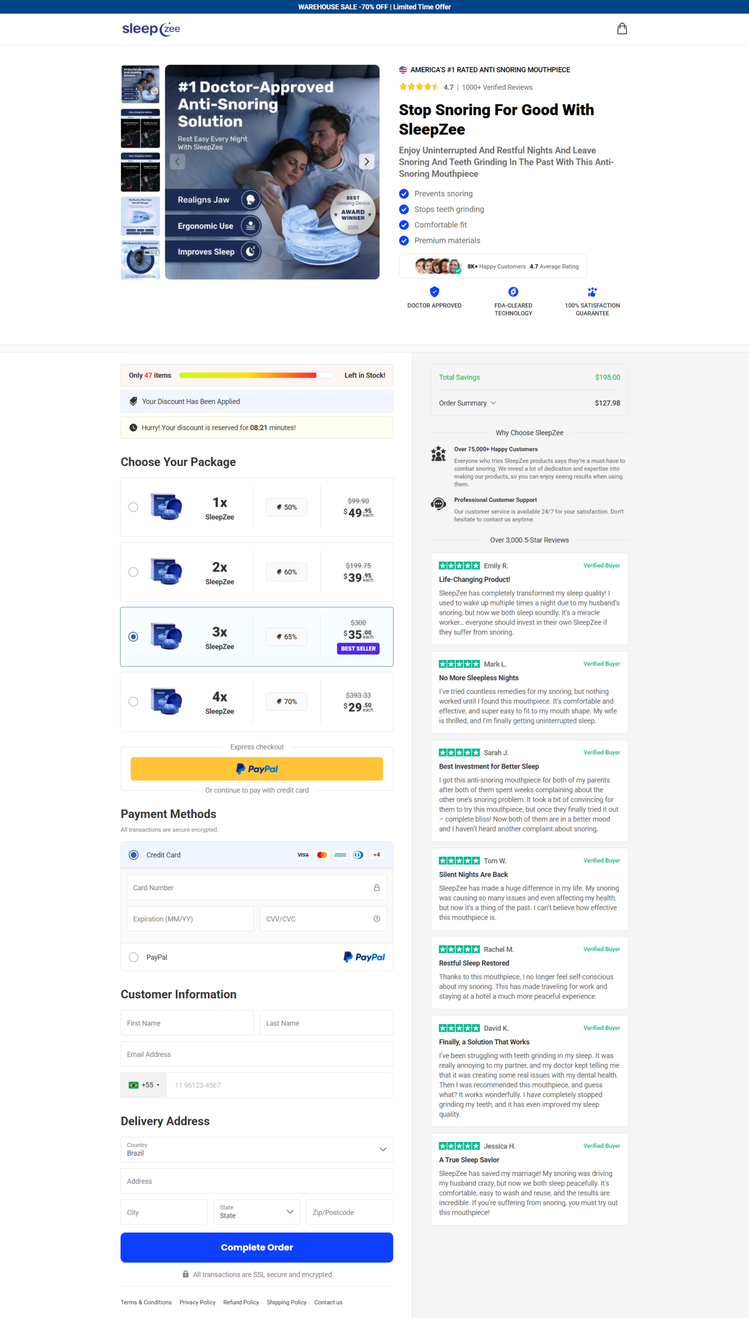
Task: Click the FDA-Cleared Technology badge icon
Action: [513, 292]
